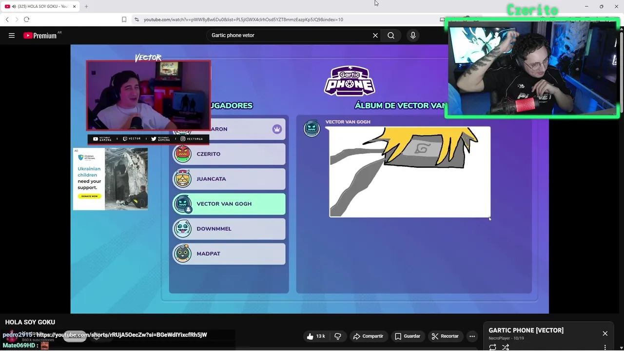This screenshot has width=624, height=351.
Task: Open more actions beside Recortar
Action: click(472, 336)
